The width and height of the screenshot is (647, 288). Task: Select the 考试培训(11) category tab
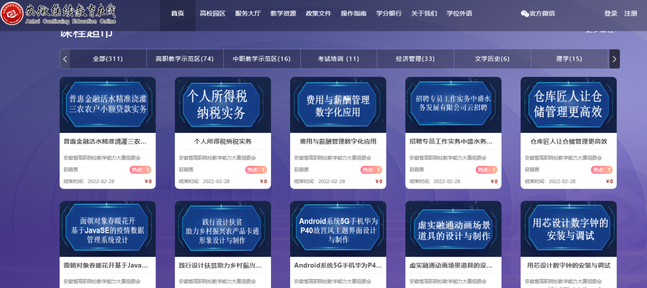339,59
